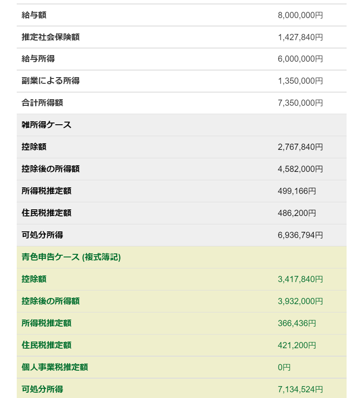Click the 4,582,000円 post-deduction income value
Viewport: 362px width, 398px height.
tap(300, 169)
